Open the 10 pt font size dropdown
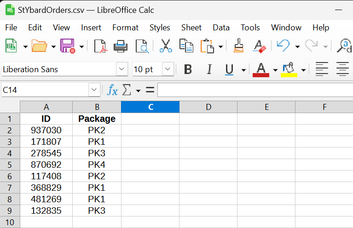The image size is (353, 228). 168,69
